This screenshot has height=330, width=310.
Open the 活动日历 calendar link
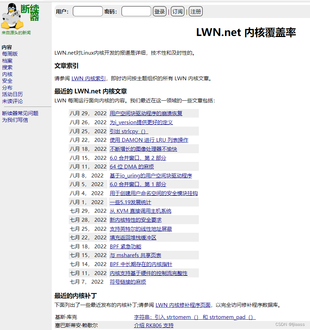pos(12,94)
